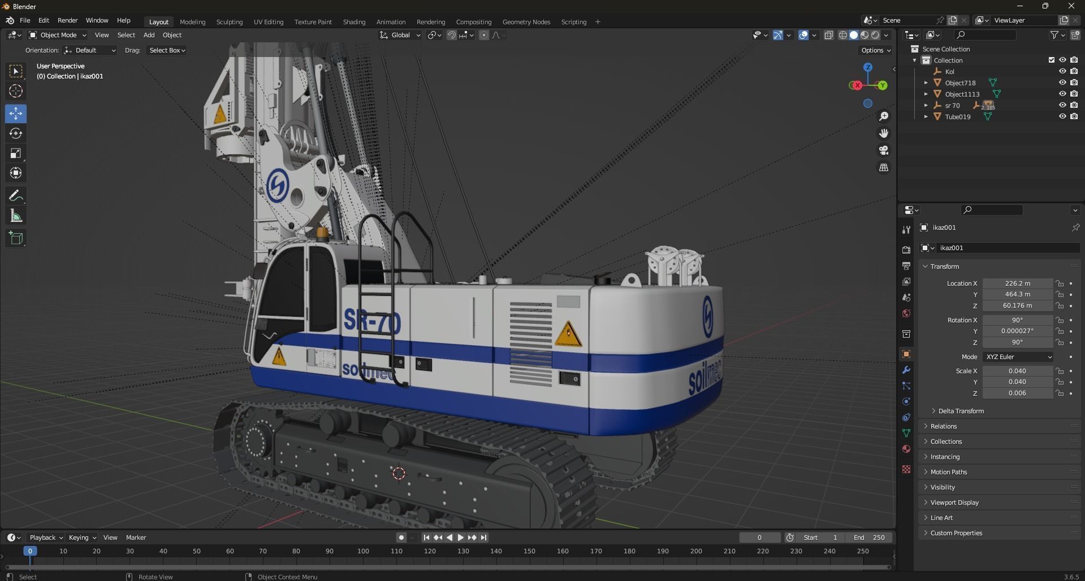Open the File menu
Viewport: 1085px width, 581px height.
pos(25,20)
